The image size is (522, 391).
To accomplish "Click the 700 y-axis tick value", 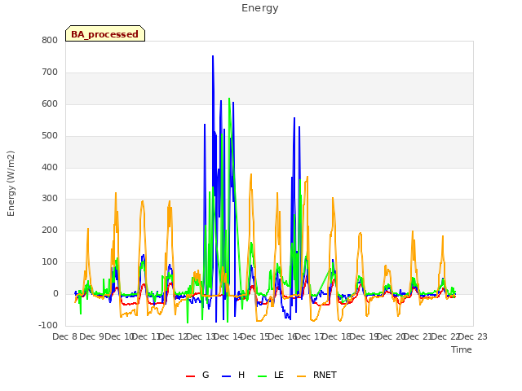I will [x=50, y=72].
